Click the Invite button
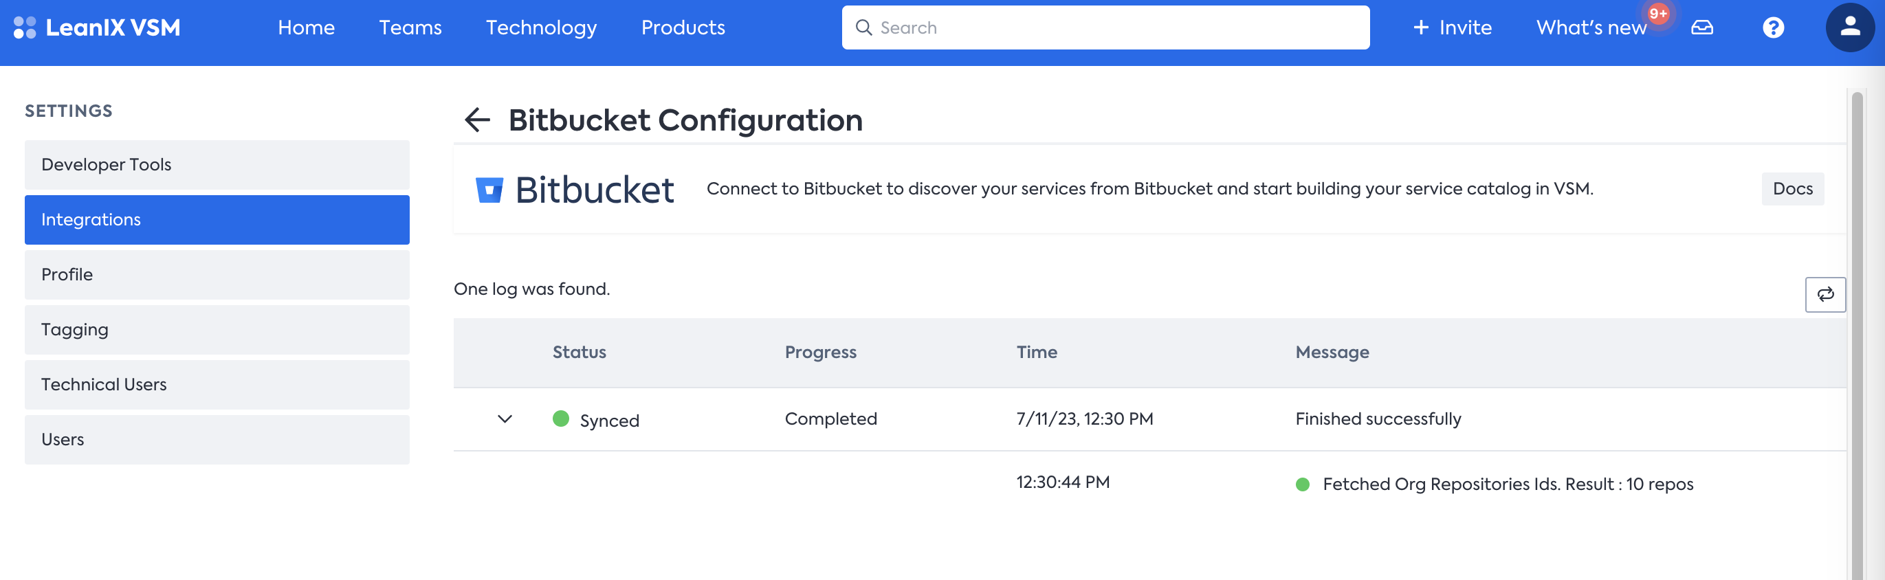Screen dimensions: 1885x580 1452,27
